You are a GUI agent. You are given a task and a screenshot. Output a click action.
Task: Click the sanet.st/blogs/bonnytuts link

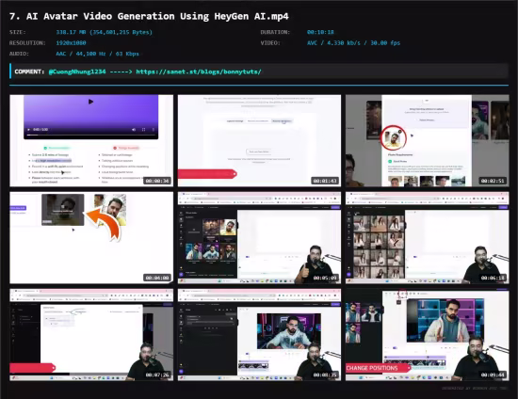tap(199, 72)
